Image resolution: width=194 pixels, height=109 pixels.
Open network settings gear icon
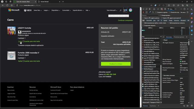(188, 12)
